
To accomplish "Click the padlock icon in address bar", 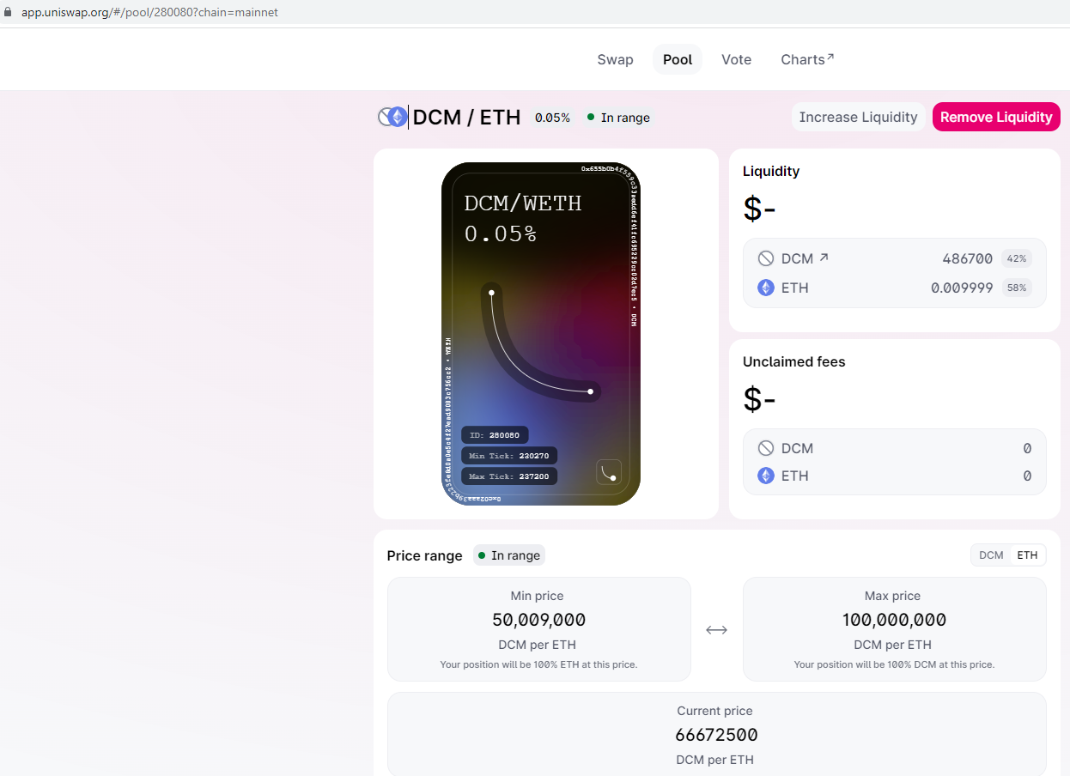I will (x=9, y=12).
